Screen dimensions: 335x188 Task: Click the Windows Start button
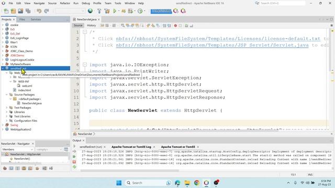pyautogui.click(x=119, y=183)
